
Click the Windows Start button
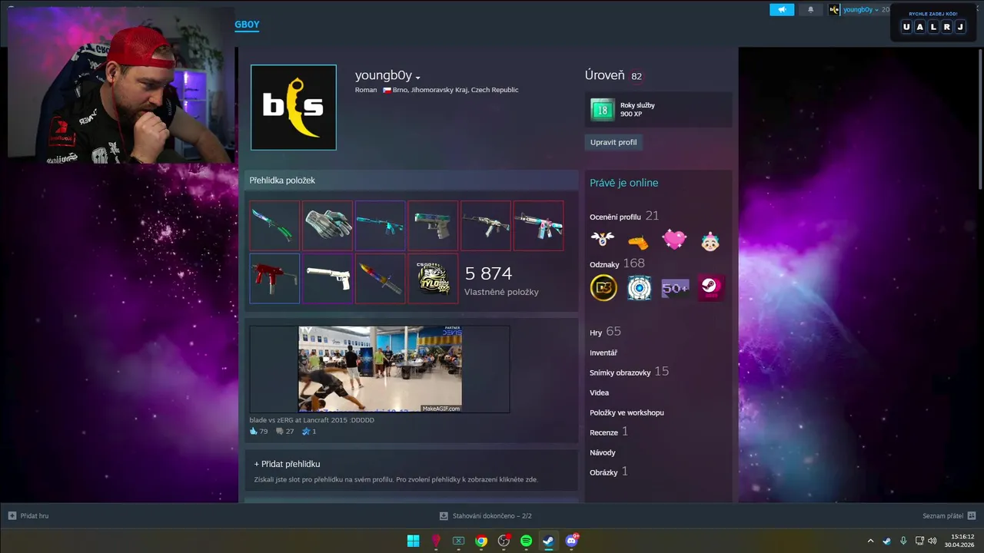[414, 541]
